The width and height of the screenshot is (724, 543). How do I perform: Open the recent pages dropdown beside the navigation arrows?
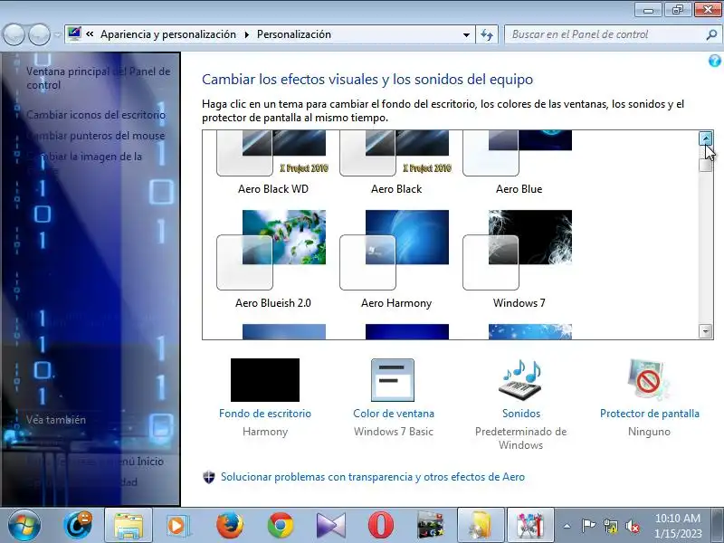click(57, 34)
